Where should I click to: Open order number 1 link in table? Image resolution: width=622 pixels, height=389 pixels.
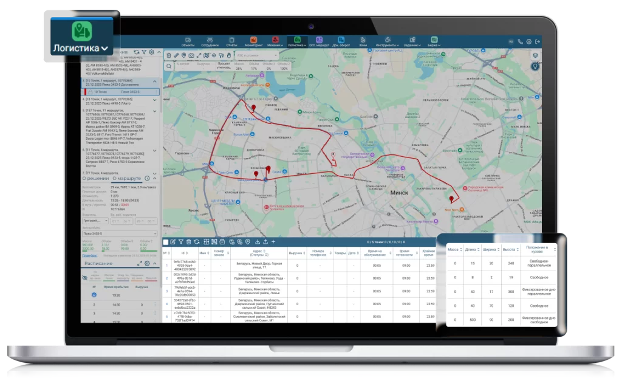point(166,265)
